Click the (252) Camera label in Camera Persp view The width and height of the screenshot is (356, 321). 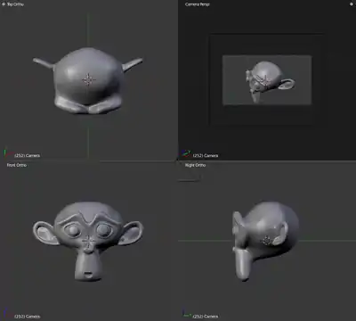click(x=206, y=155)
